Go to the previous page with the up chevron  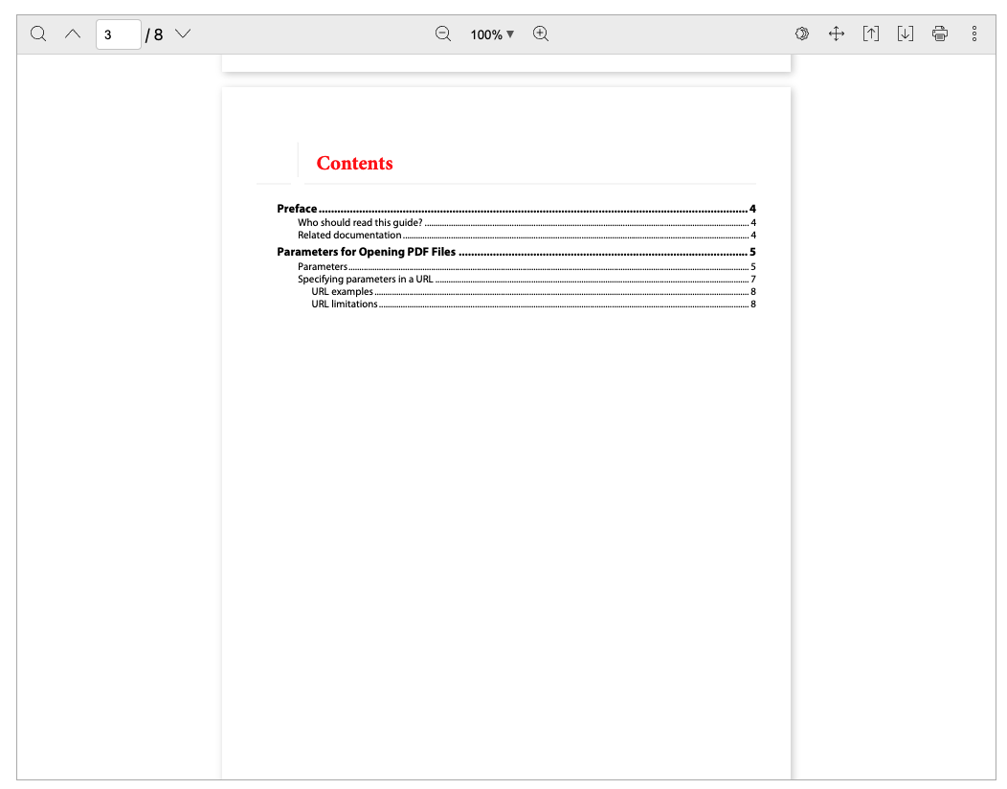pyautogui.click(x=72, y=34)
